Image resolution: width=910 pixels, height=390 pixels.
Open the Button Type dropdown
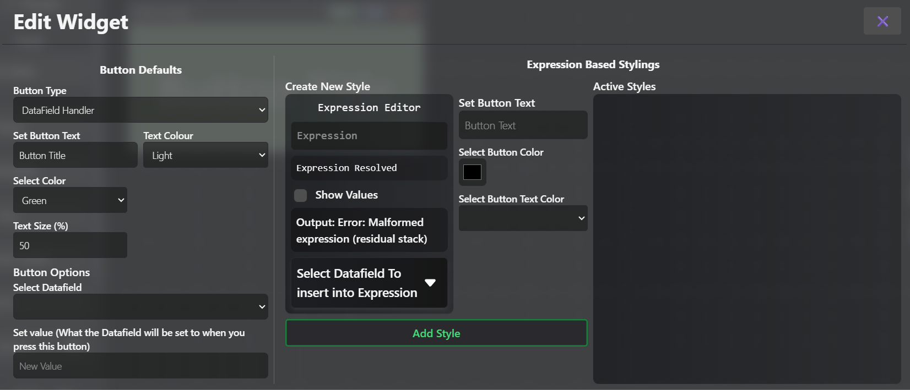(x=140, y=110)
